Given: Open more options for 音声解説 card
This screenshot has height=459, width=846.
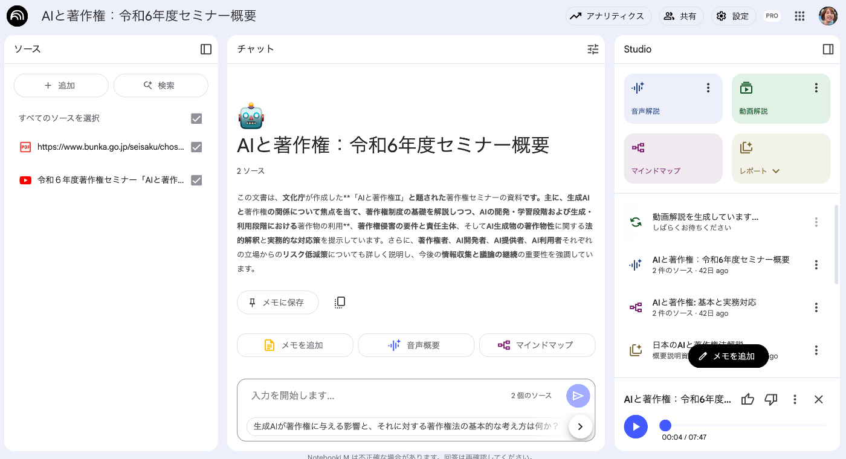Looking at the screenshot, I should pos(708,88).
